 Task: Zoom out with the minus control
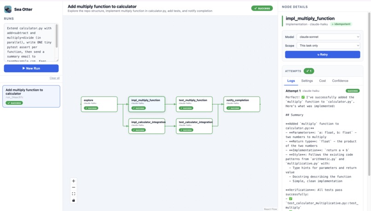click(x=74, y=188)
